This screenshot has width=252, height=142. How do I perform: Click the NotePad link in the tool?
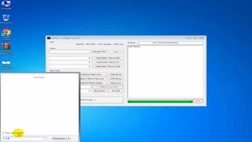pyautogui.click(x=80, y=44)
